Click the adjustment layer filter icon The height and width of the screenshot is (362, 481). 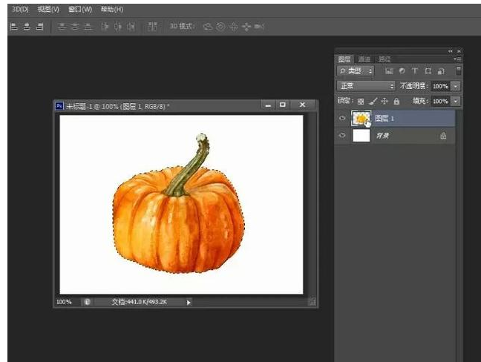click(x=402, y=71)
